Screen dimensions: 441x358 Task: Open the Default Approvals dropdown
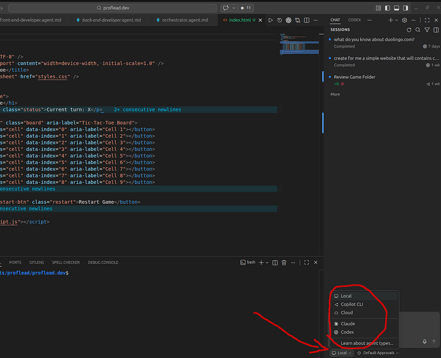pyautogui.click(x=378, y=353)
